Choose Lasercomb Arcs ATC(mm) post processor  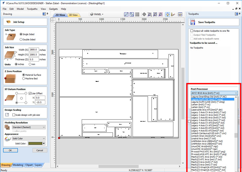pyautogui.click(x=213, y=110)
